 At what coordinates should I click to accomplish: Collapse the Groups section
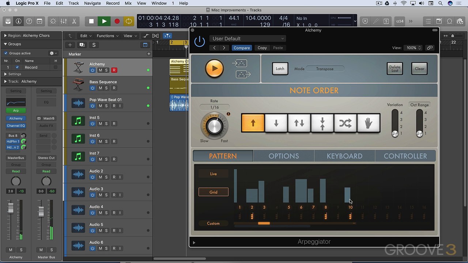(x=5, y=44)
